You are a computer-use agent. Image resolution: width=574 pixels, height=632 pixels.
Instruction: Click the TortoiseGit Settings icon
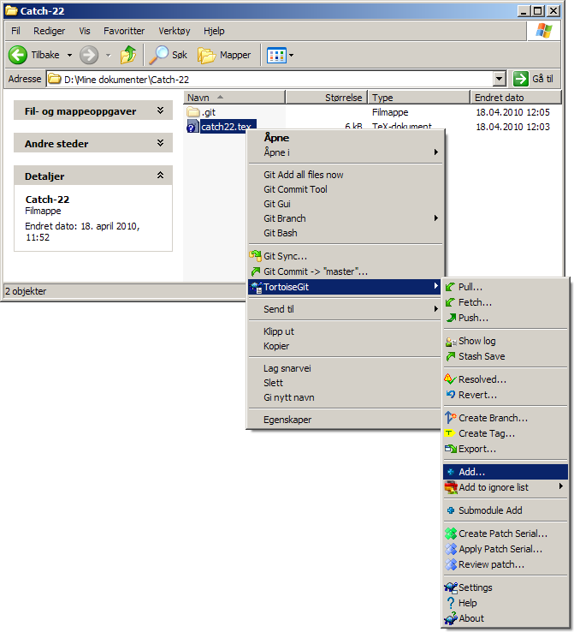point(451,587)
